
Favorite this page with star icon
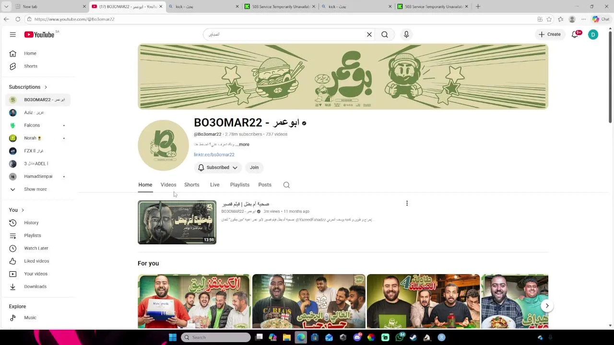549,19
